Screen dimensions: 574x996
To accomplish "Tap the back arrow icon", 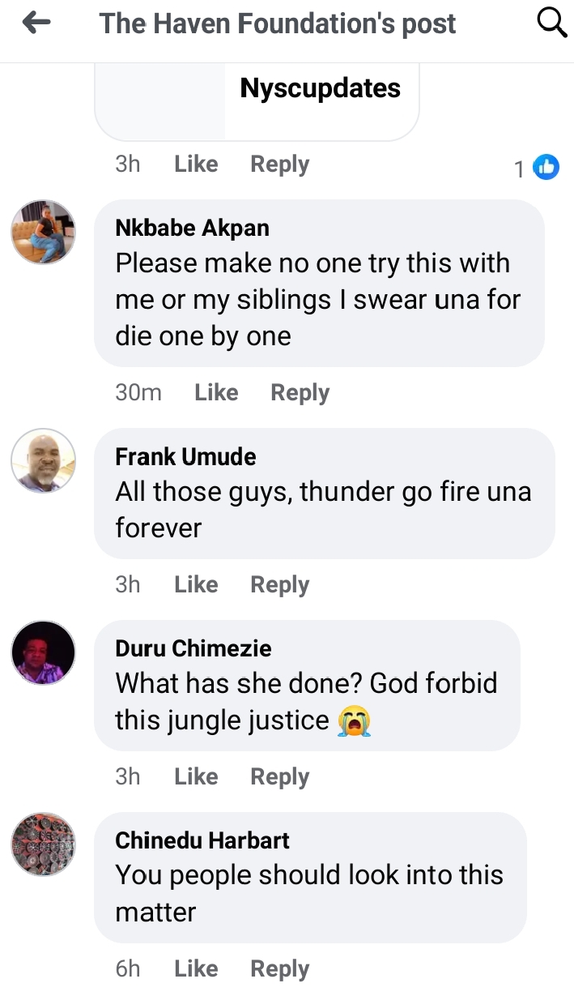I will [x=36, y=24].
